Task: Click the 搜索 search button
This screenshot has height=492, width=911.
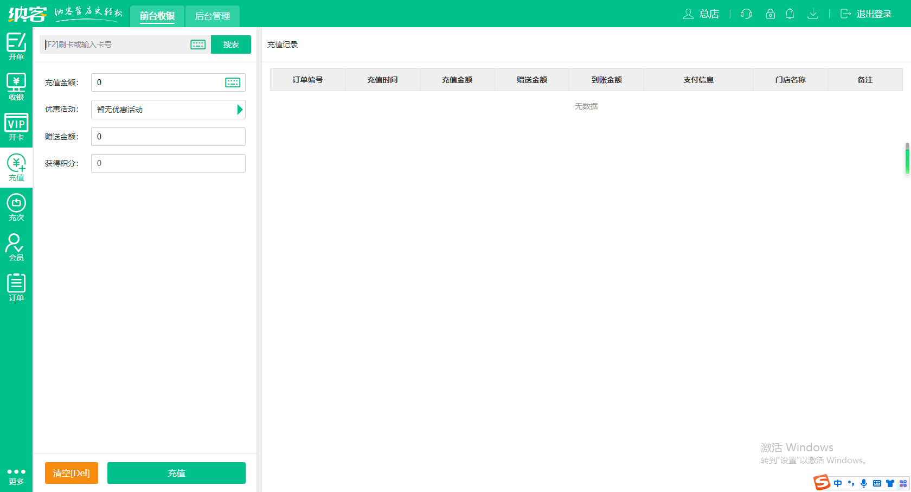Action: coord(231,44)
